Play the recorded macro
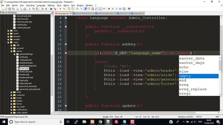Viewport: 223px width, 125px height. click(116, 9)
